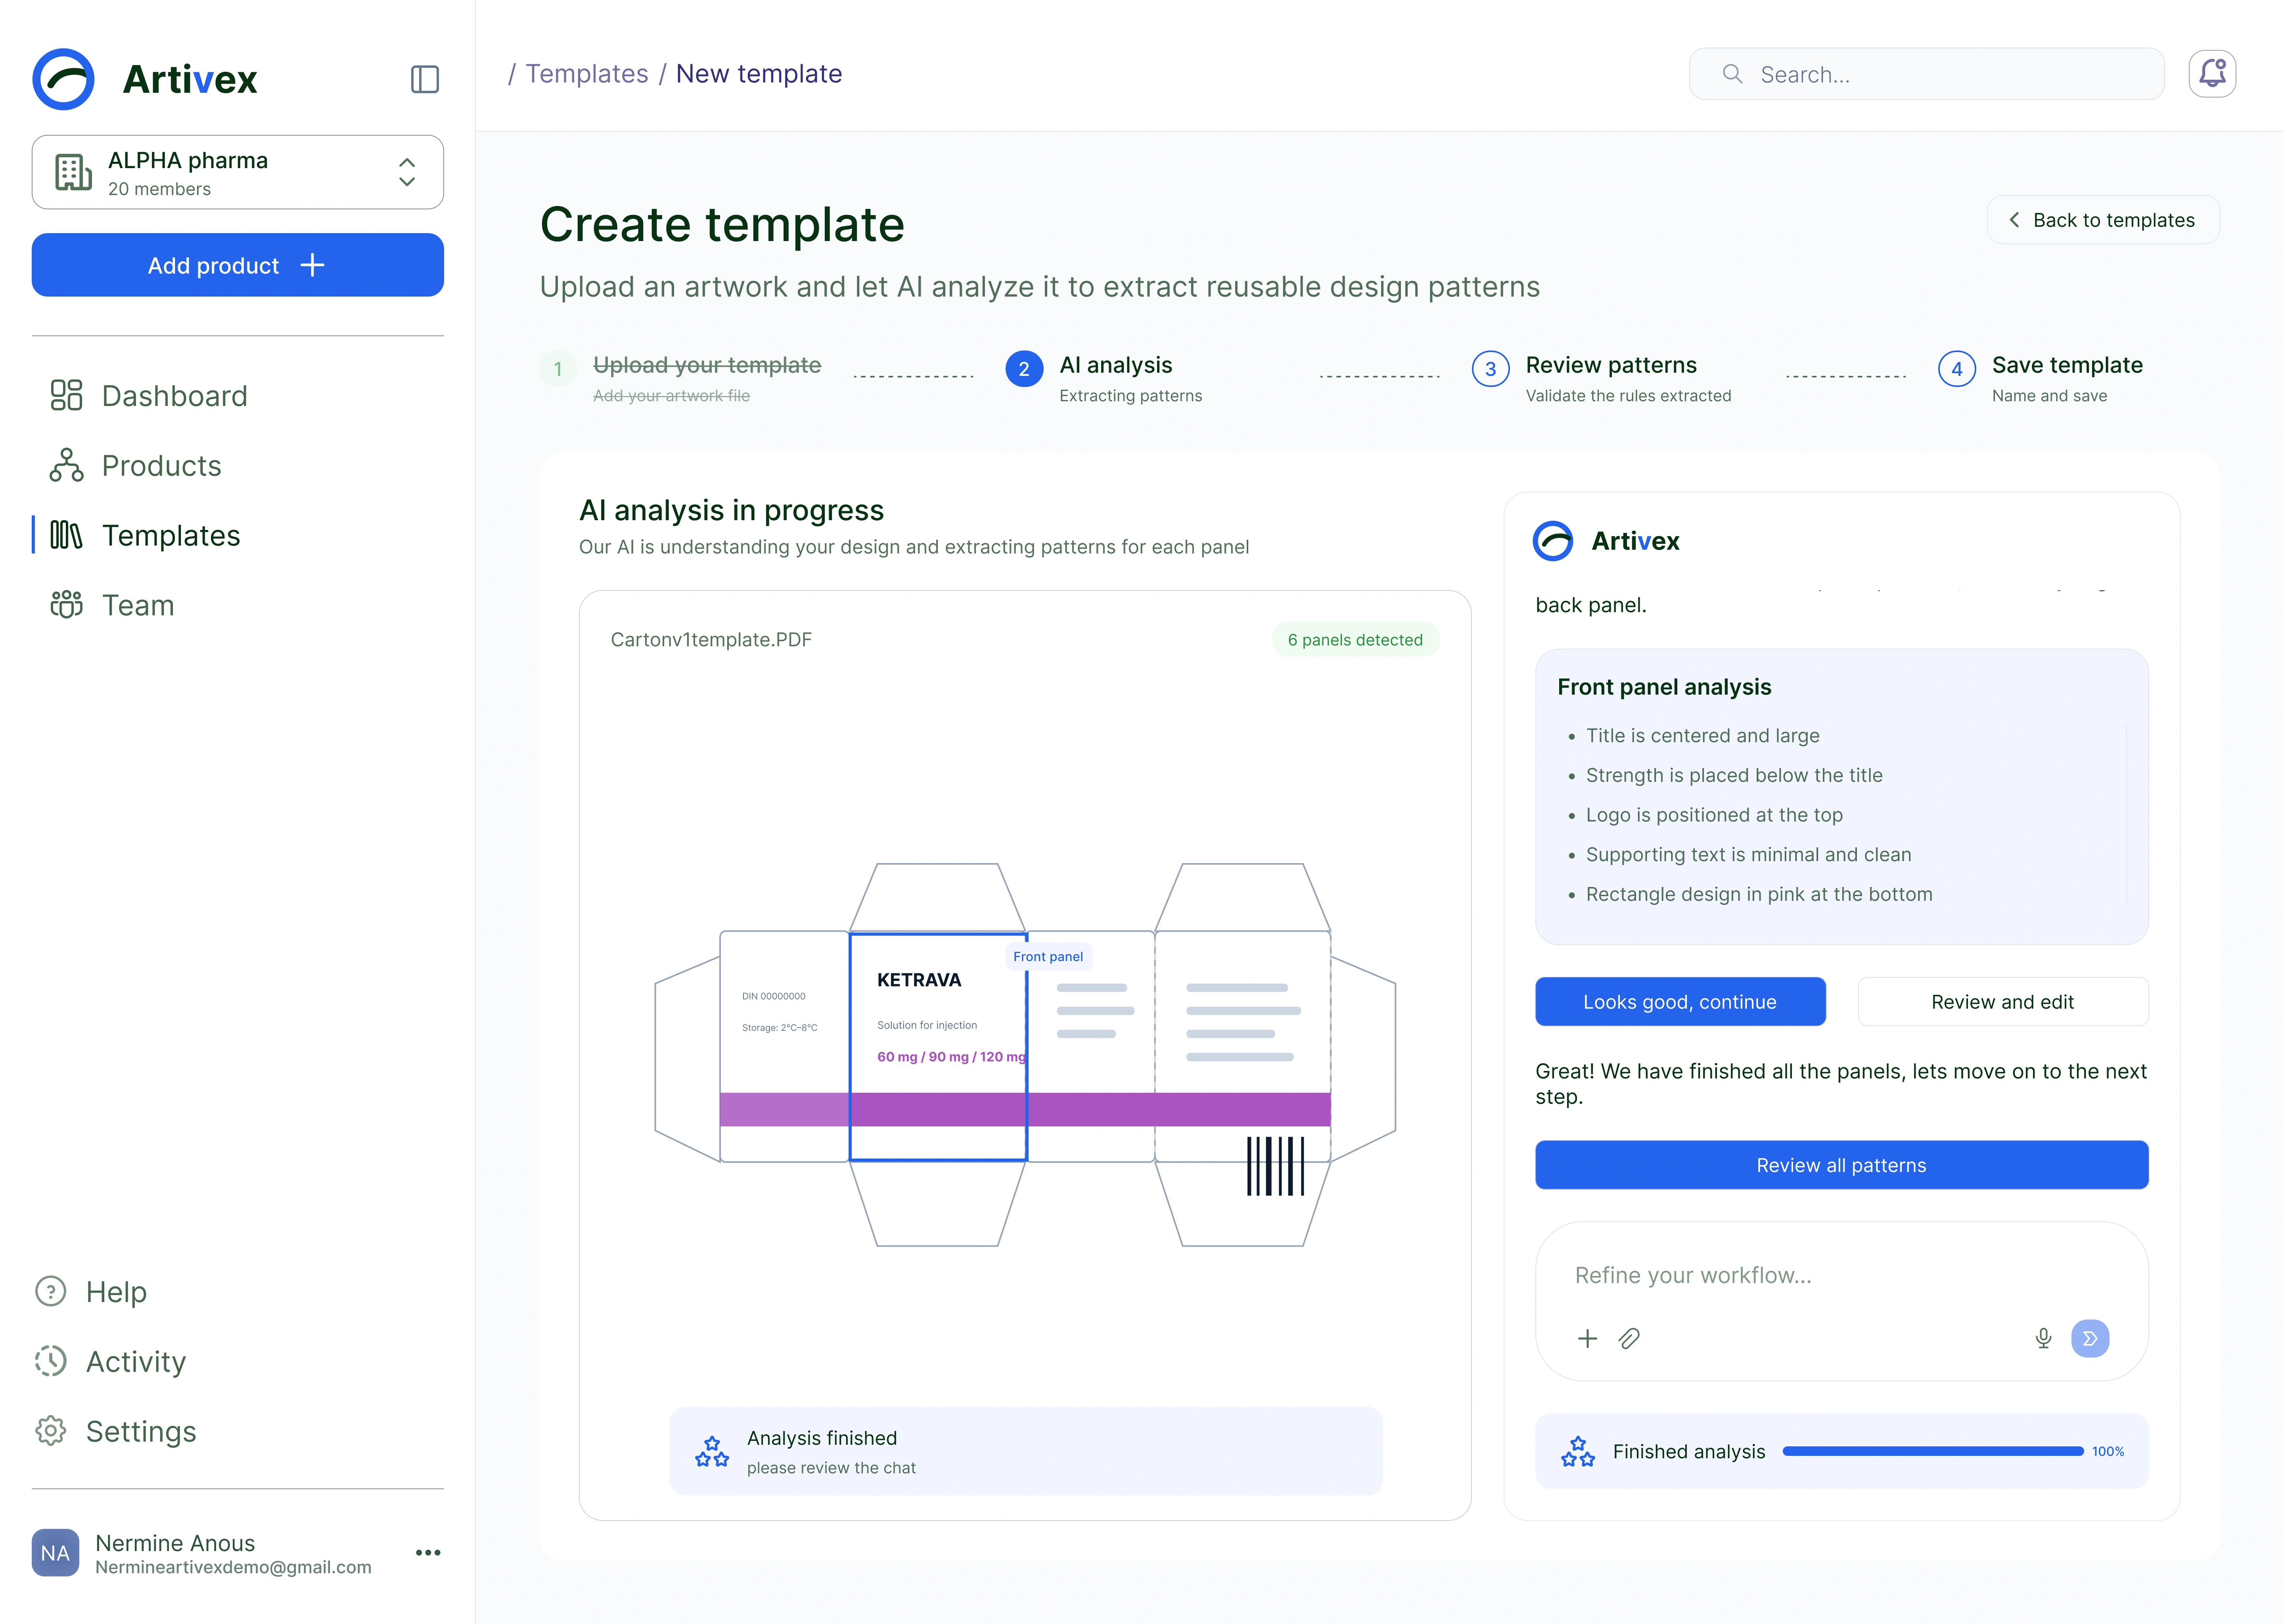Click 'Logo is positioned at the top' bullet
The height and width of the screenshot is (1624, 2284).
pos(1714,815)
